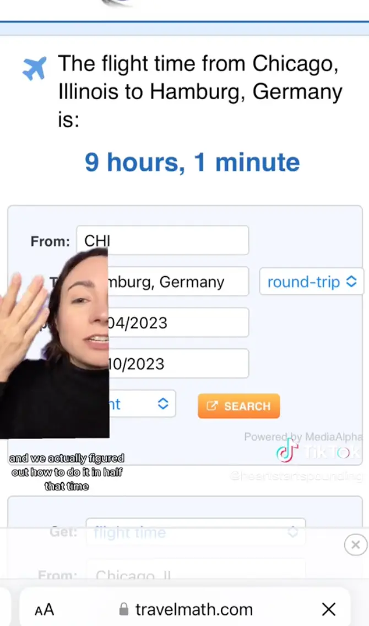Tap the lock icon beside travelmath.com
The height and width of the screenshot is (626, 369).
click(x=124, y=609)
